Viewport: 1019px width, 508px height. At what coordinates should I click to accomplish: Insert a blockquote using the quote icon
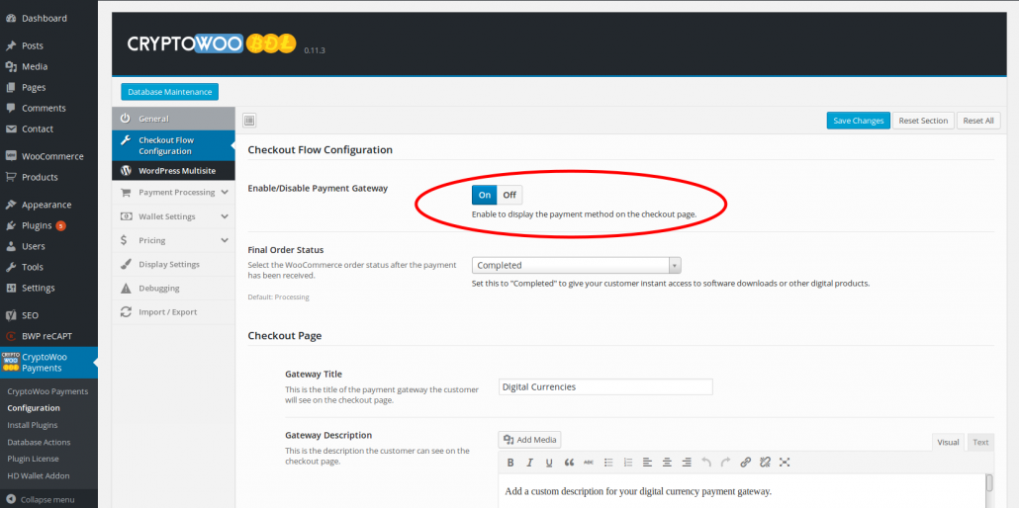(569, 462)
